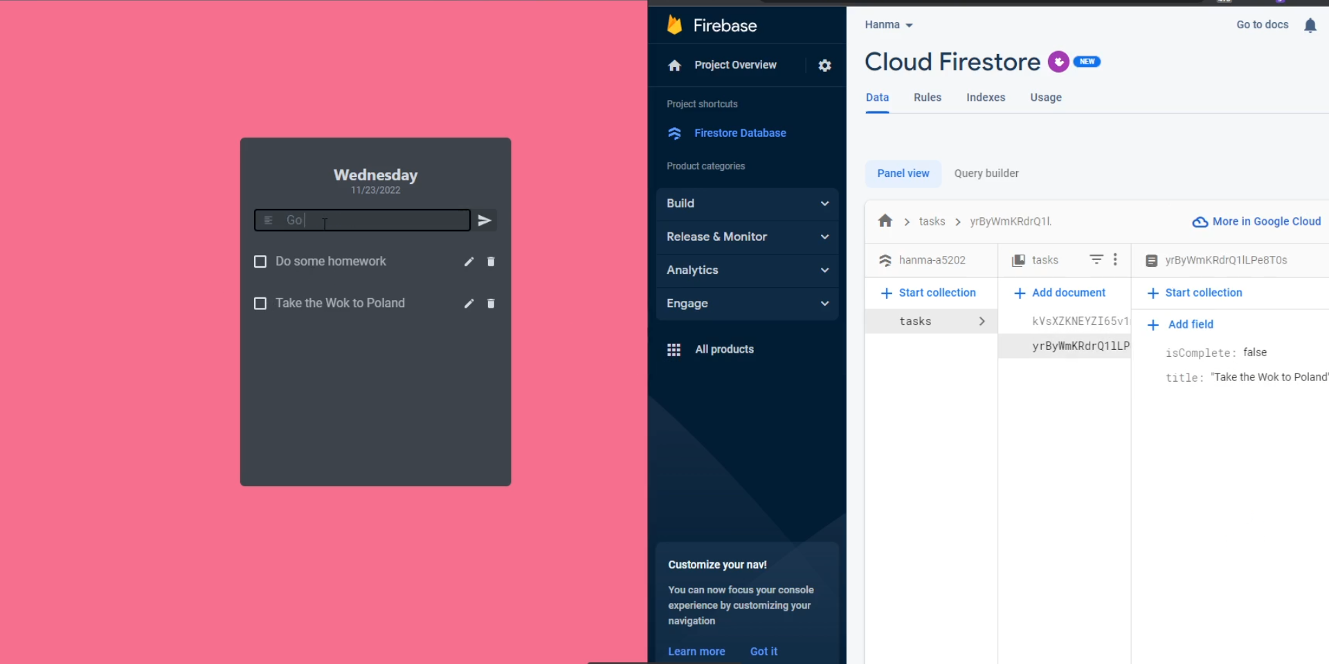Click the Google Cloud icon
1329x664 pixels.
pos(1200,222)
